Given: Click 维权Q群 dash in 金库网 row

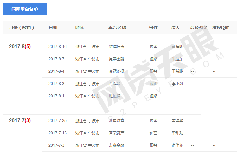Looking at the screenshot, I should (214, 84).
